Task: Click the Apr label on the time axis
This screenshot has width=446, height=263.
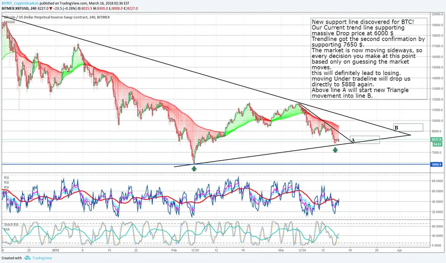Action: (x=400, y=251)
